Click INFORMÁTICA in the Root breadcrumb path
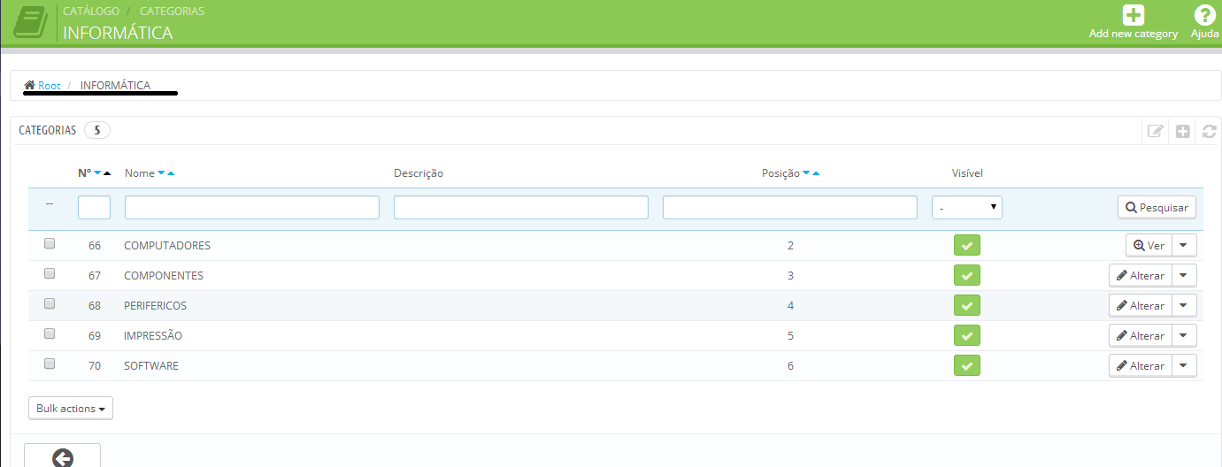1222x467 pixels. tap(115, 86)
